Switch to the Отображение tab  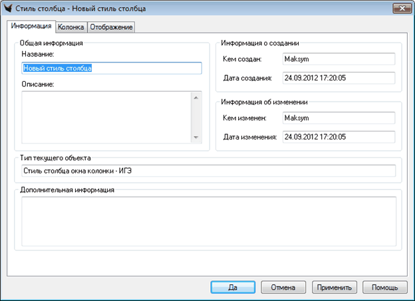[111, 27]
